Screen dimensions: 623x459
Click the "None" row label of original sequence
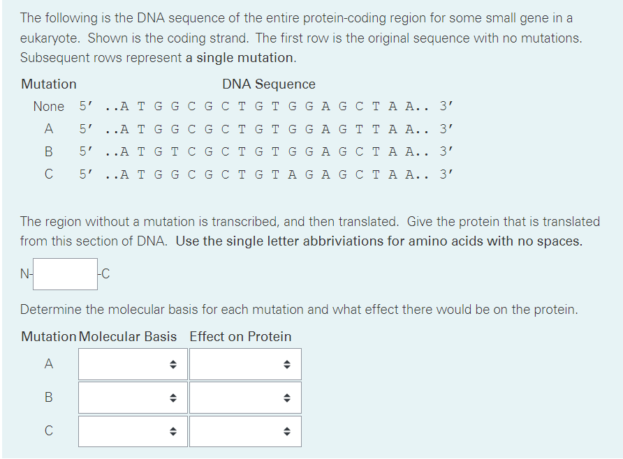[48, 106]
